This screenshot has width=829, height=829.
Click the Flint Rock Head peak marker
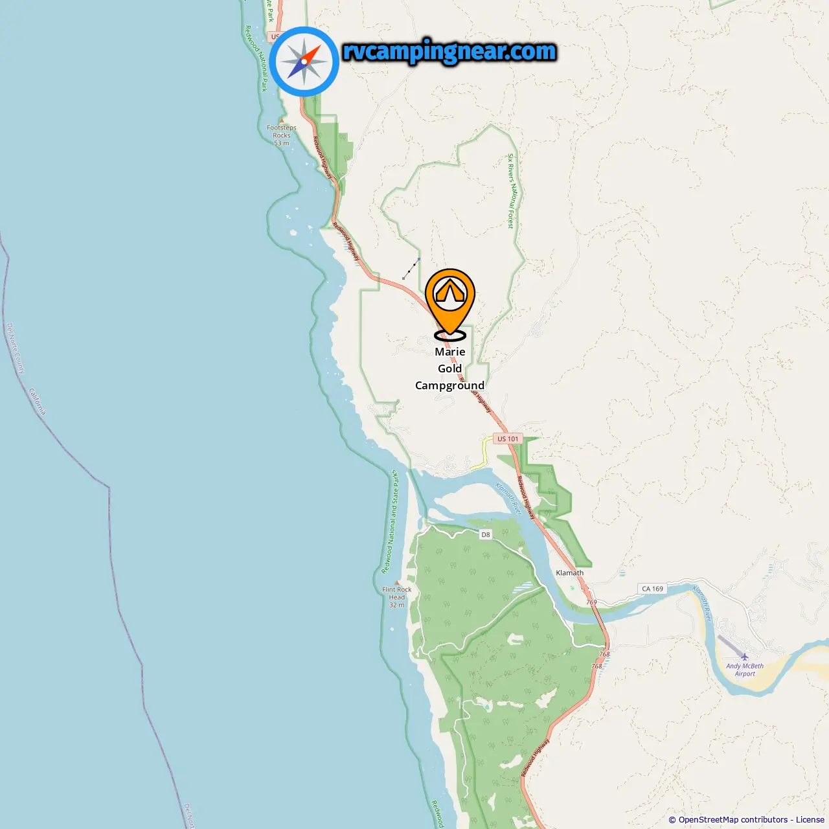click(x=397, y=583)
